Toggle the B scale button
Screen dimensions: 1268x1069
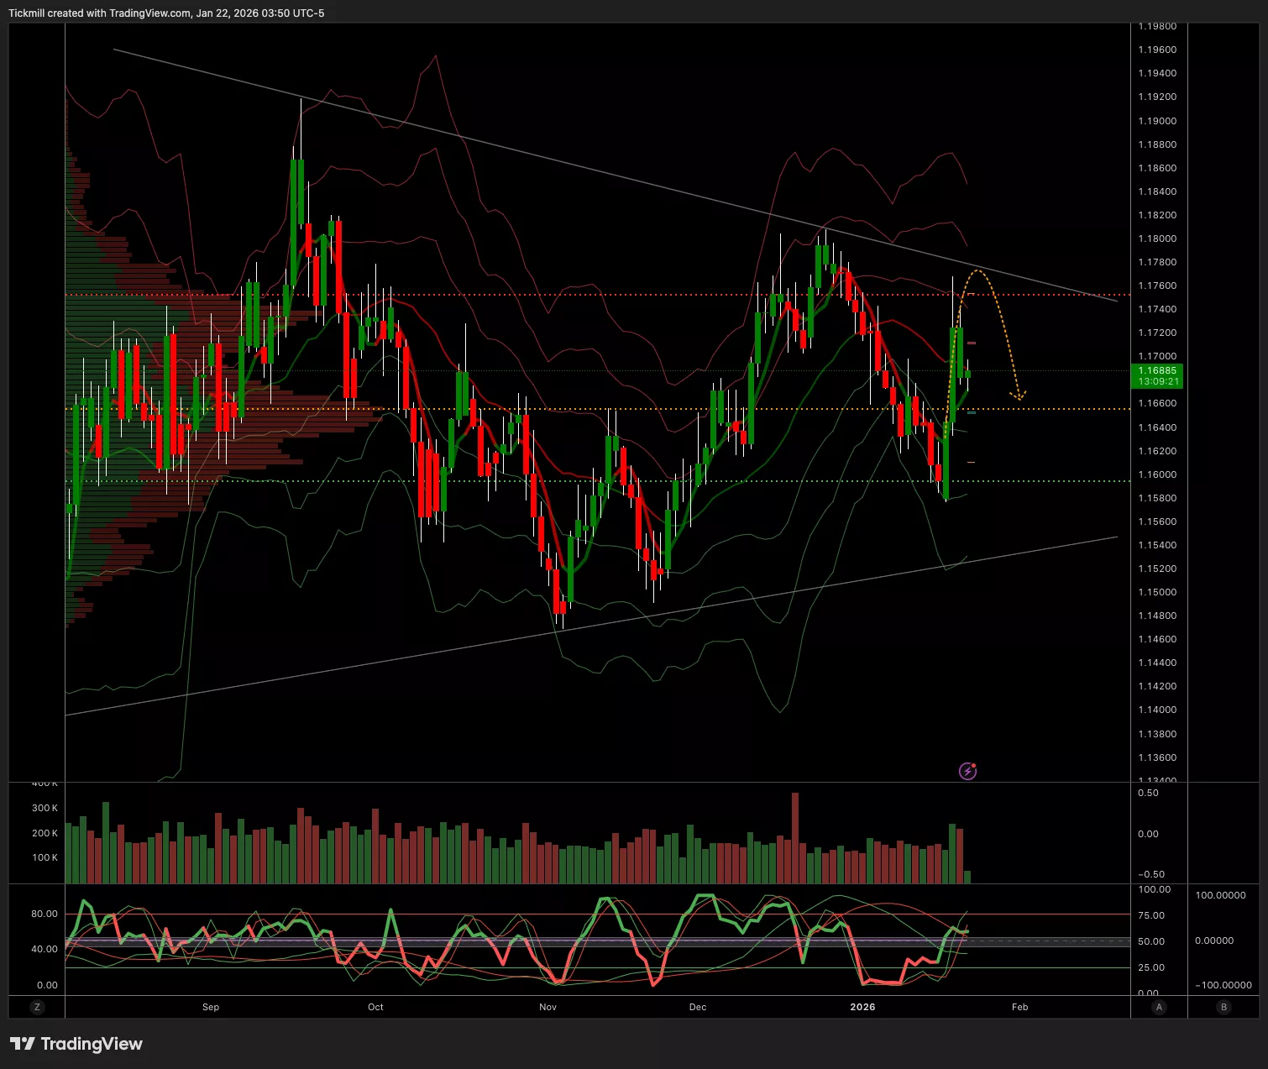[x=1223, y=1007]
